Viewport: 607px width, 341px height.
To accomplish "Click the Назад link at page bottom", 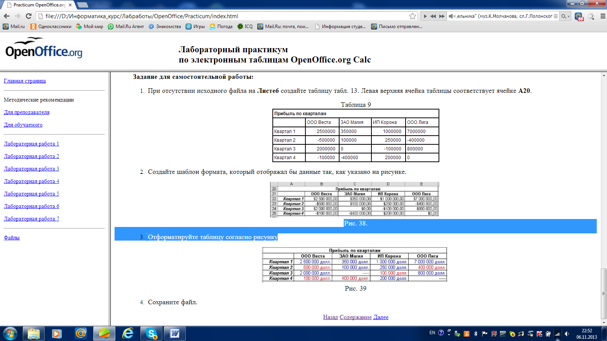I will pos(330,317).
